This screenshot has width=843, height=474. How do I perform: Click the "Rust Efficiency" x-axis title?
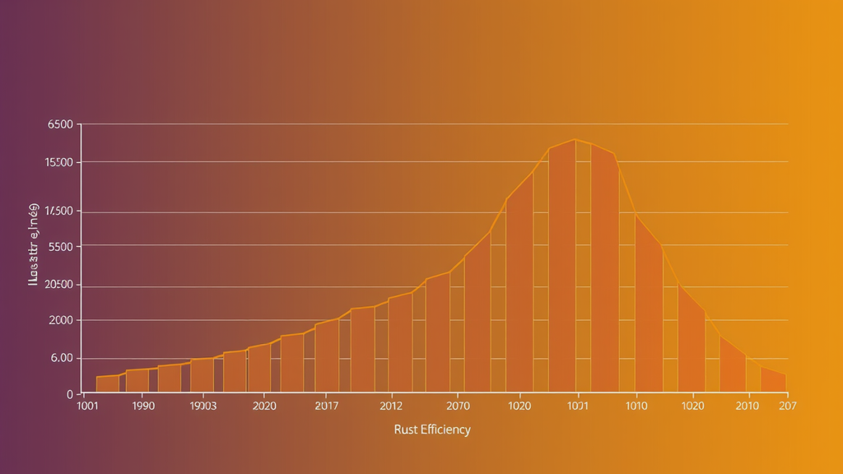(432, 430)
